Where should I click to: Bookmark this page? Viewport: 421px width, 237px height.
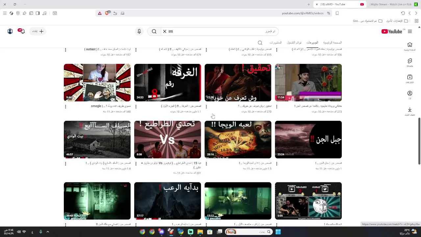point(337,13)
